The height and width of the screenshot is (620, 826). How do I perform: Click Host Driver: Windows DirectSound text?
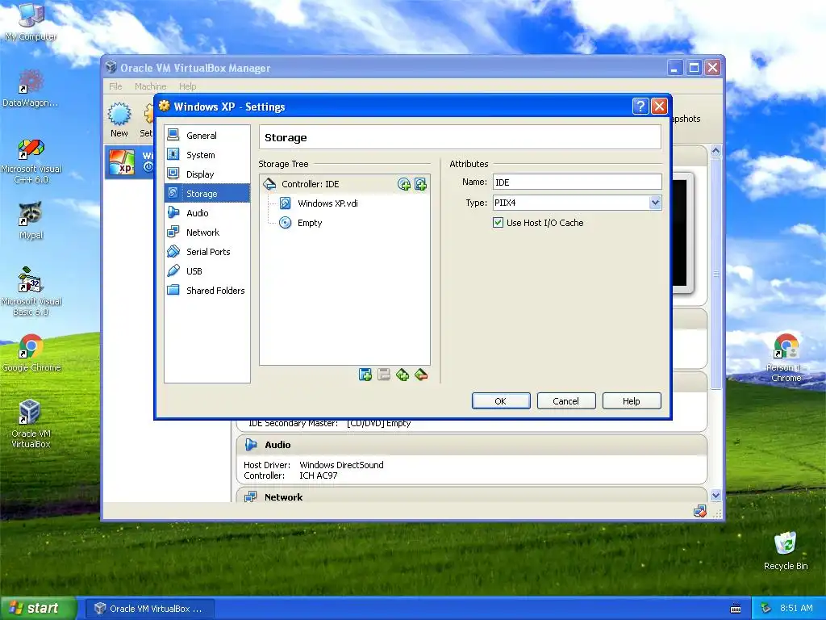[x=314, y=465]
